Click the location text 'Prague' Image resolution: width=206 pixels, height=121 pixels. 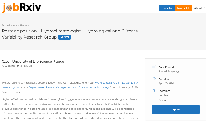pyautogui.click(x=163, y=100)
